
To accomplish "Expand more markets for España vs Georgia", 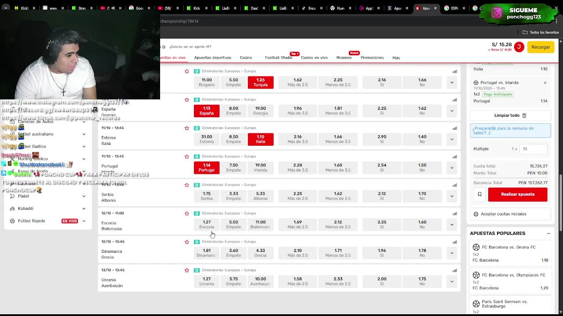I will pyautogui.click(x=452, y=111).
